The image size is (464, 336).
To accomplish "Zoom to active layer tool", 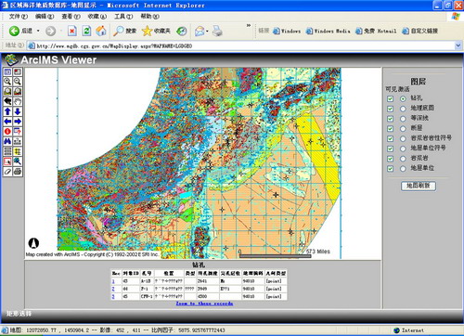I will tap(18, 92).
